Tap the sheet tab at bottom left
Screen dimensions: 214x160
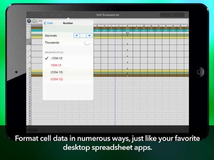click(33, 130)
